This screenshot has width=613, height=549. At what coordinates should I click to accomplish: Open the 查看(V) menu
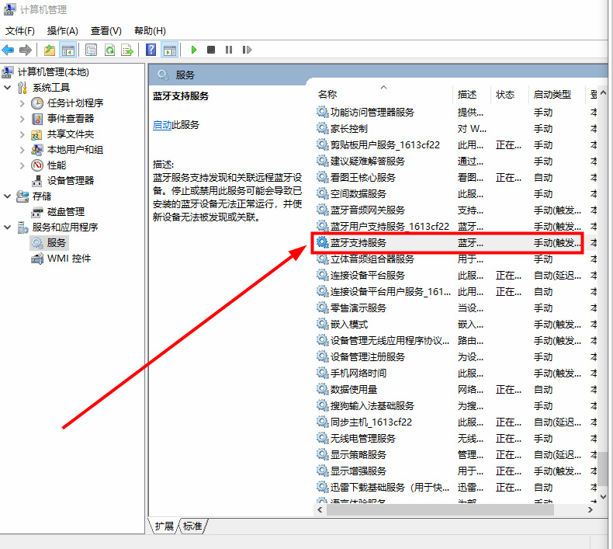click(x=106, y=30)
